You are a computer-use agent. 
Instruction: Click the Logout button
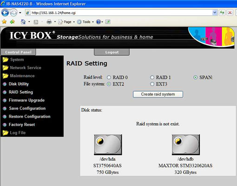pos(112,52)
